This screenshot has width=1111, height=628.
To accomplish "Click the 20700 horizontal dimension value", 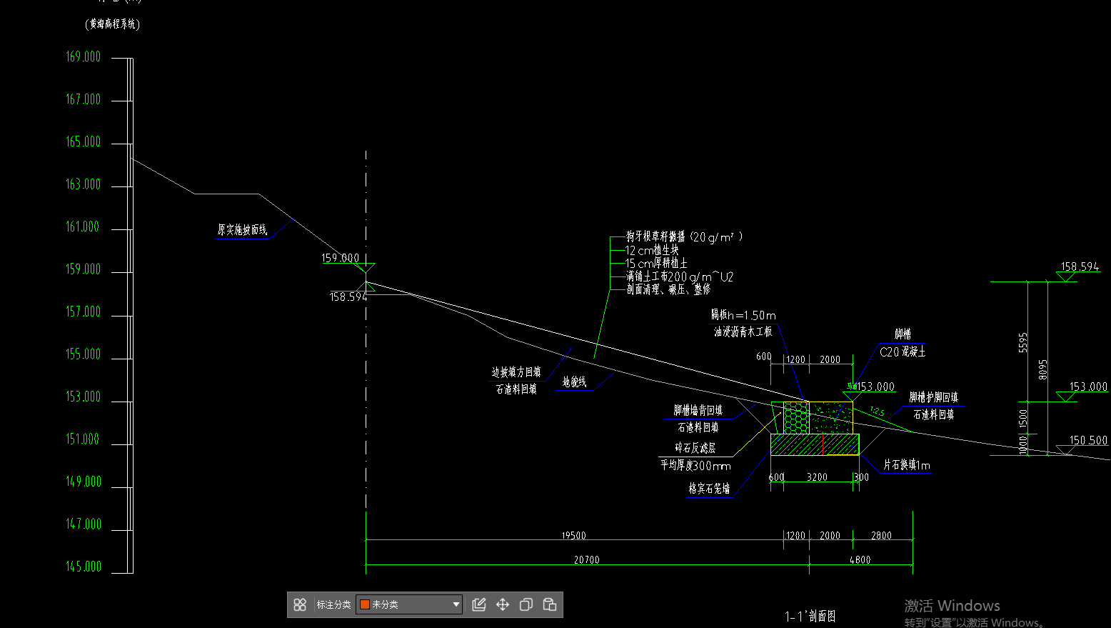I will pos(587,560).
